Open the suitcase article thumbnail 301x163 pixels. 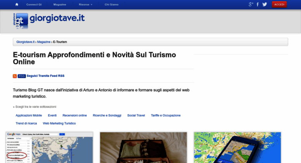[x=143, y=147]
